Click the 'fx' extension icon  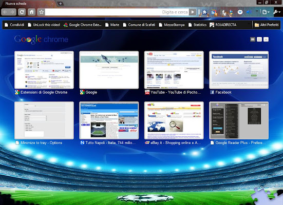pos(223,12)
